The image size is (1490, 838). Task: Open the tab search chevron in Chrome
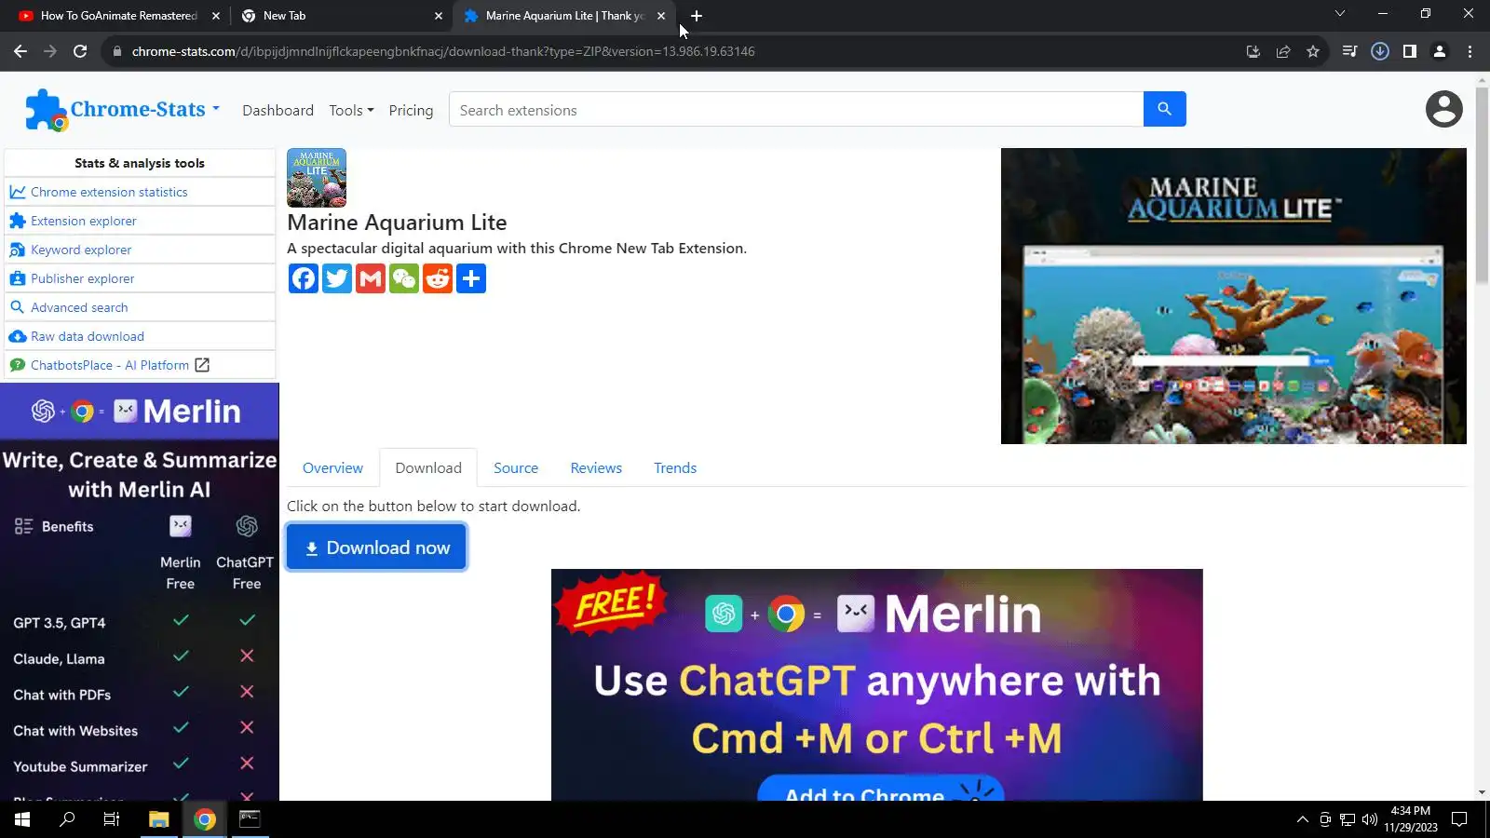pos(1340,14)
